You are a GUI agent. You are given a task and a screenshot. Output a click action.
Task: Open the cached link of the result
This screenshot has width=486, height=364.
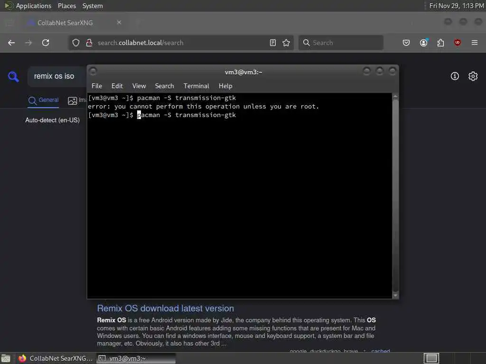coord(381,351)
